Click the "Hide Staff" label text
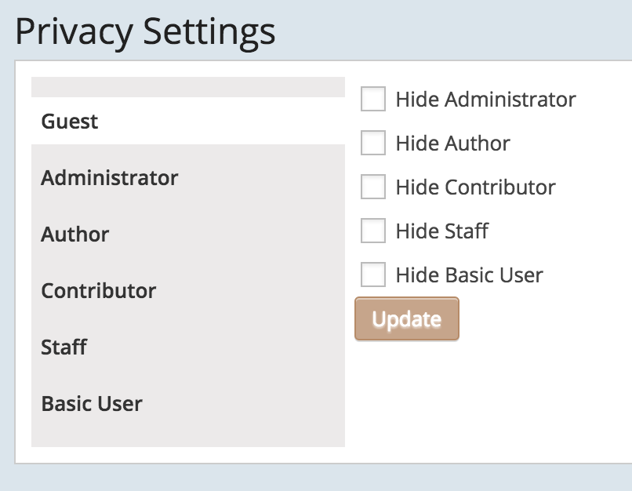The image size is (632, 491). coord(441,231)
